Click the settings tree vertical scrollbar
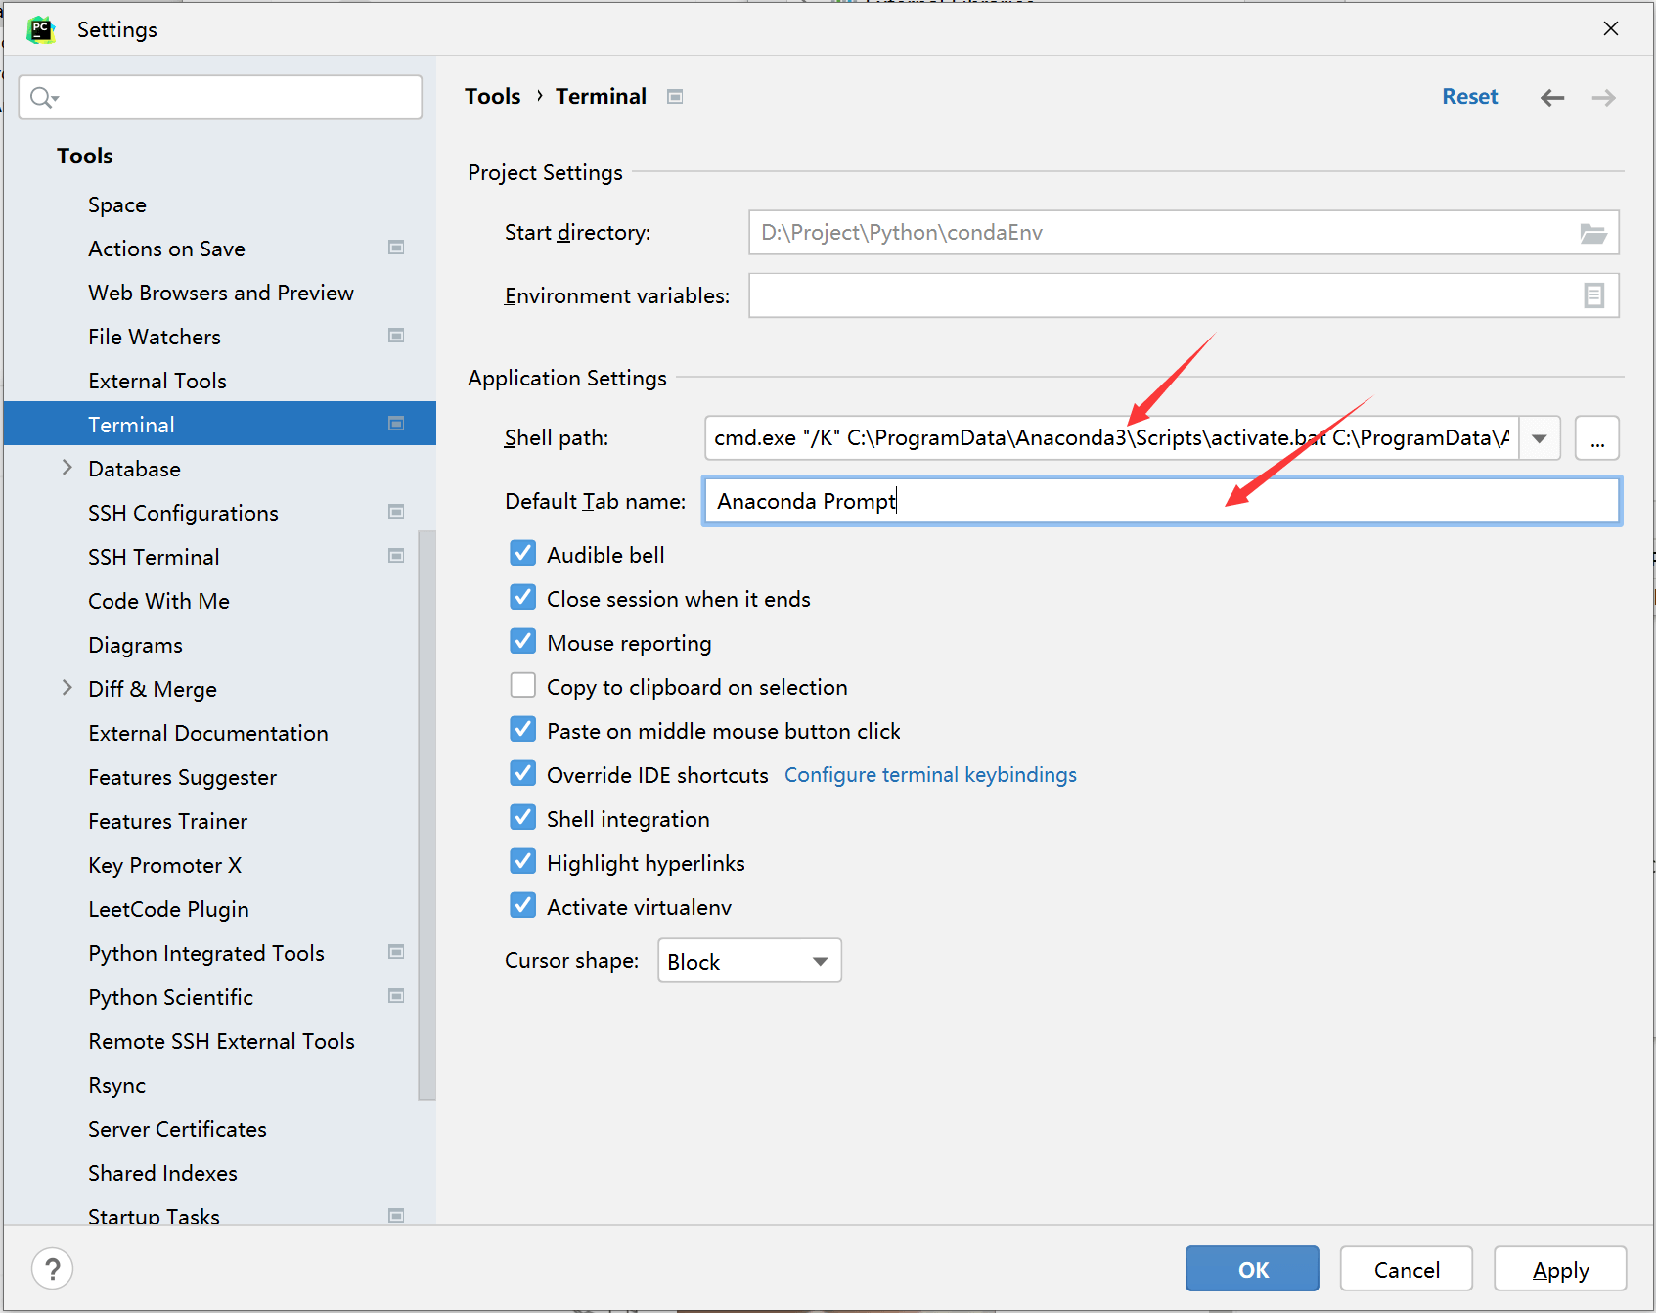Viewport: 1656px width, 1313px height. [x=426, y=815]
